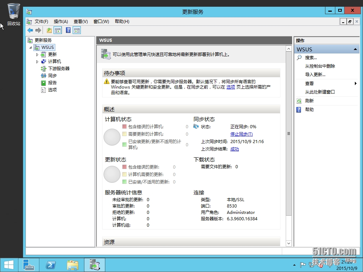363x272 pixels.
Task: Click the yellow 需要更新的计算机 legend swatch
Action: click(x=124, y=134)
